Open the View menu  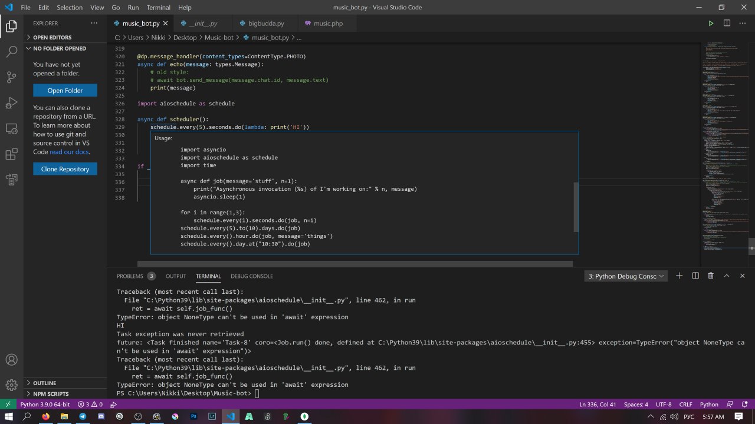[97, 8]
